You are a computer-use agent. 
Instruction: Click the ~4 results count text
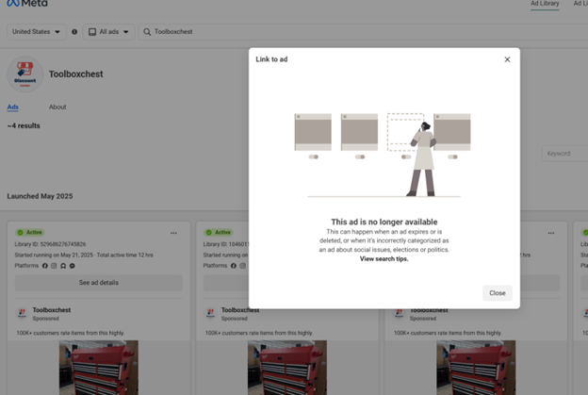click(24, 125)
